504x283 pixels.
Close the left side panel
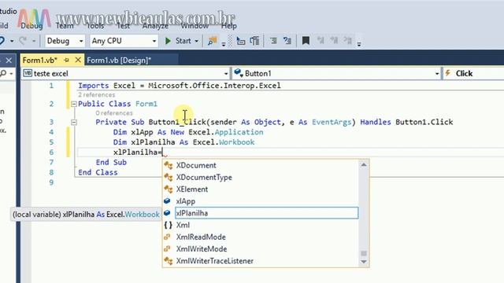point(9,61)
